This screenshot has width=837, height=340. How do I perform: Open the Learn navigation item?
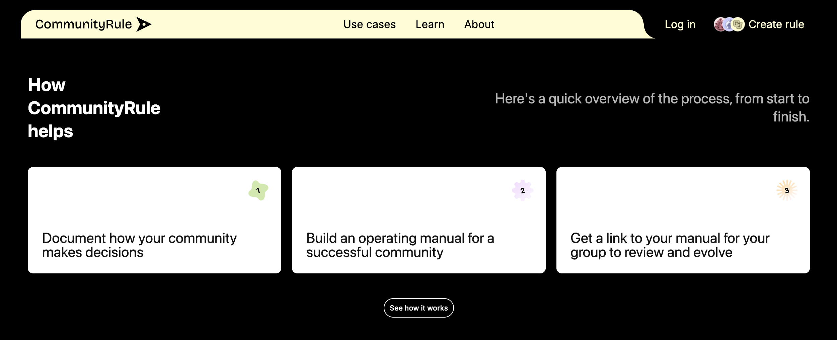[430, 24]
